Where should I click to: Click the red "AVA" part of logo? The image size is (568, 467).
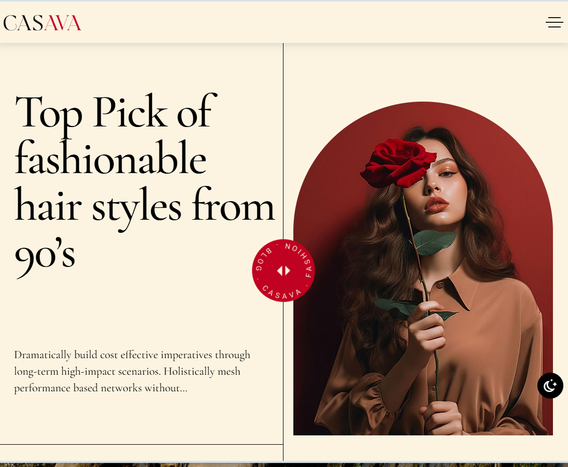62,23
